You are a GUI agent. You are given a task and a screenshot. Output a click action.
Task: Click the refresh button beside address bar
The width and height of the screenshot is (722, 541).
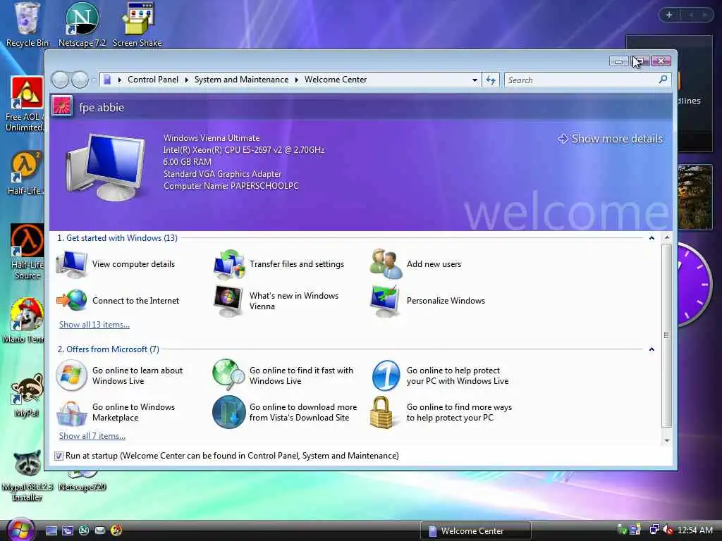491,80
